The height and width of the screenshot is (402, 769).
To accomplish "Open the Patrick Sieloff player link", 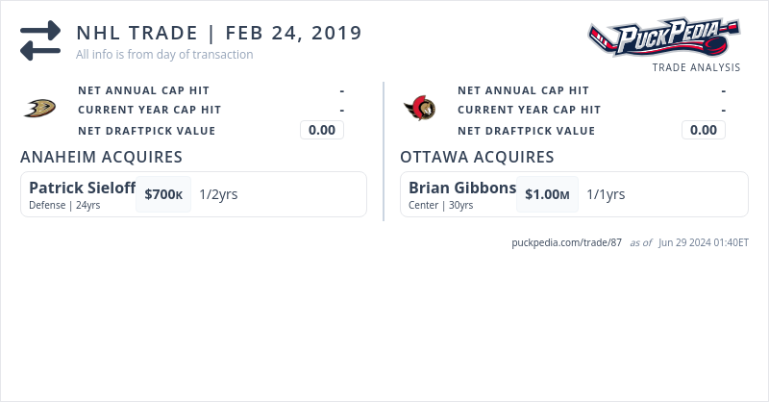I will [x=82, y=188].
